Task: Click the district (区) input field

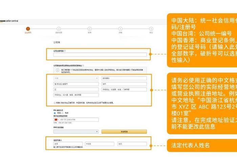Action: [x=76, y=90]
